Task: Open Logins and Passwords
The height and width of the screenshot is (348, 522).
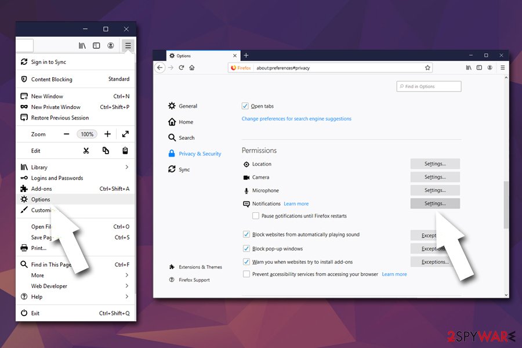Action: point(76,178)
